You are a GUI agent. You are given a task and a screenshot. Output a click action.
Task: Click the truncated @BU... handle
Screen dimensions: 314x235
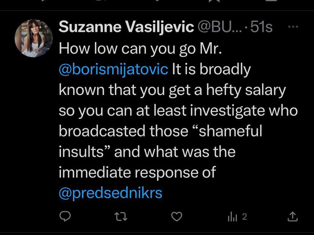(x=219, y=28)
